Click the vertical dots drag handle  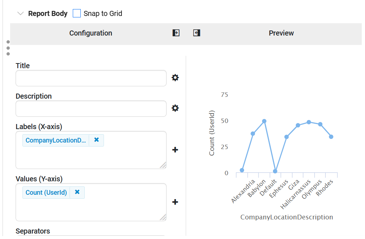pos(8,48)
